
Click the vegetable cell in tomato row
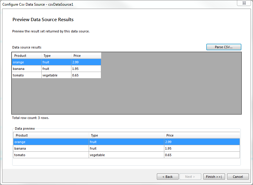click(50, 75)
